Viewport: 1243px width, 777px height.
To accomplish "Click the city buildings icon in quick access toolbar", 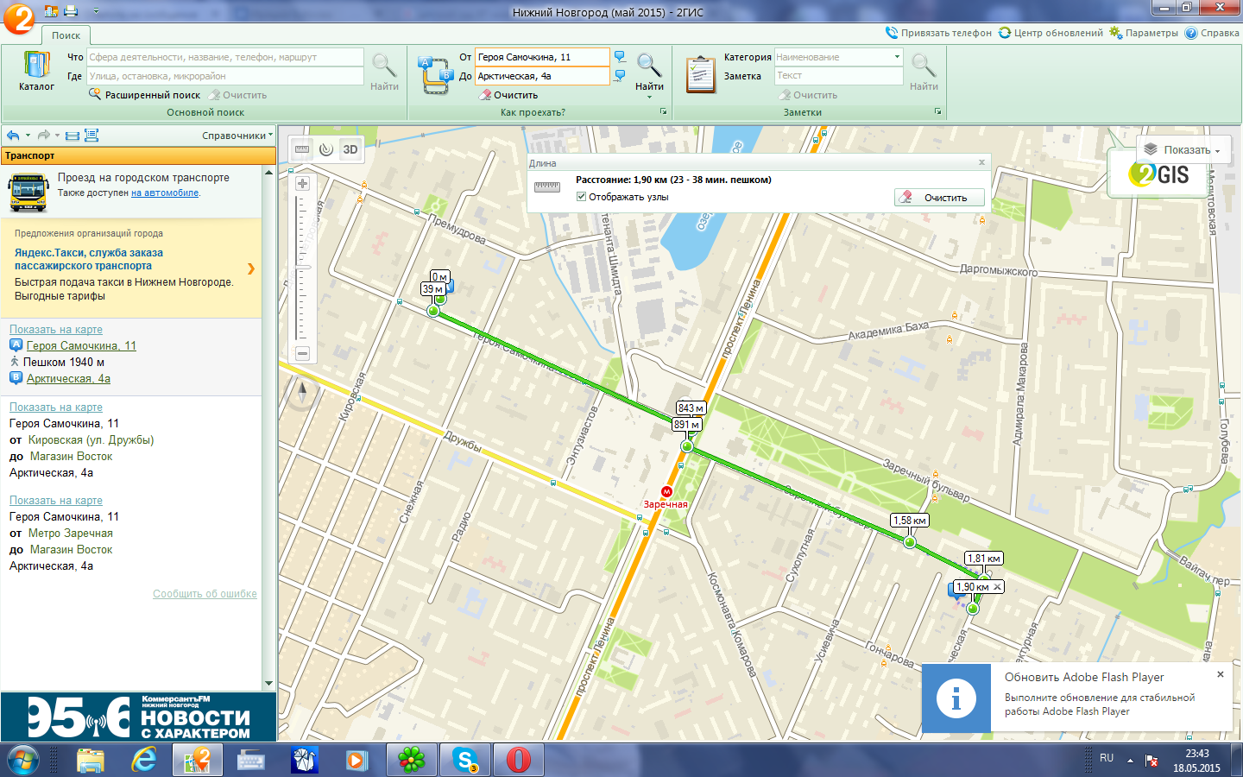I will click(51, 11).
